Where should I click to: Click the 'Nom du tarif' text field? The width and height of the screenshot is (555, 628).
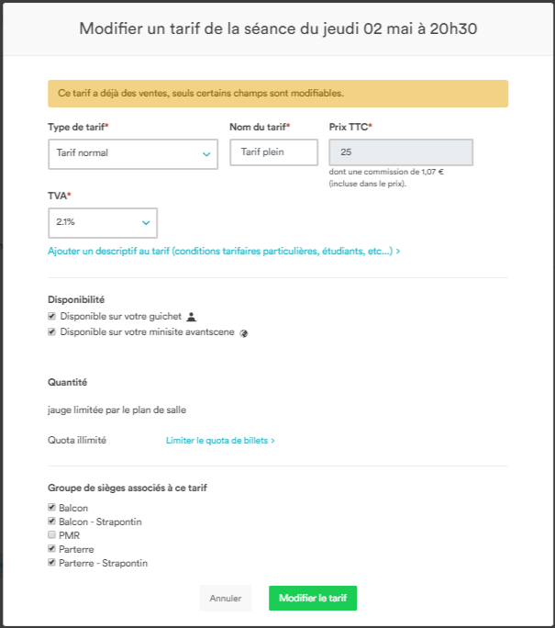[x=273, y=152]
